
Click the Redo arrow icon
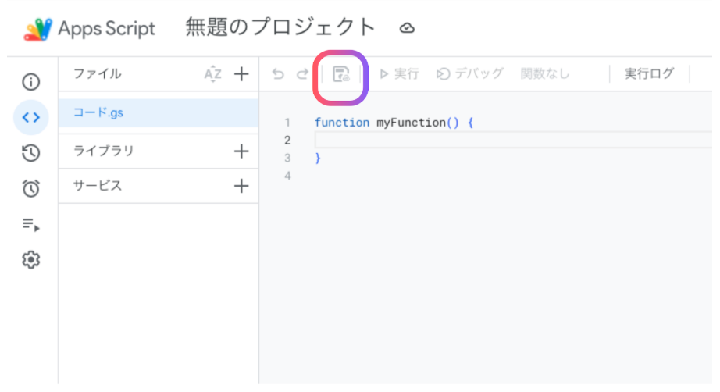click(302, 74)
